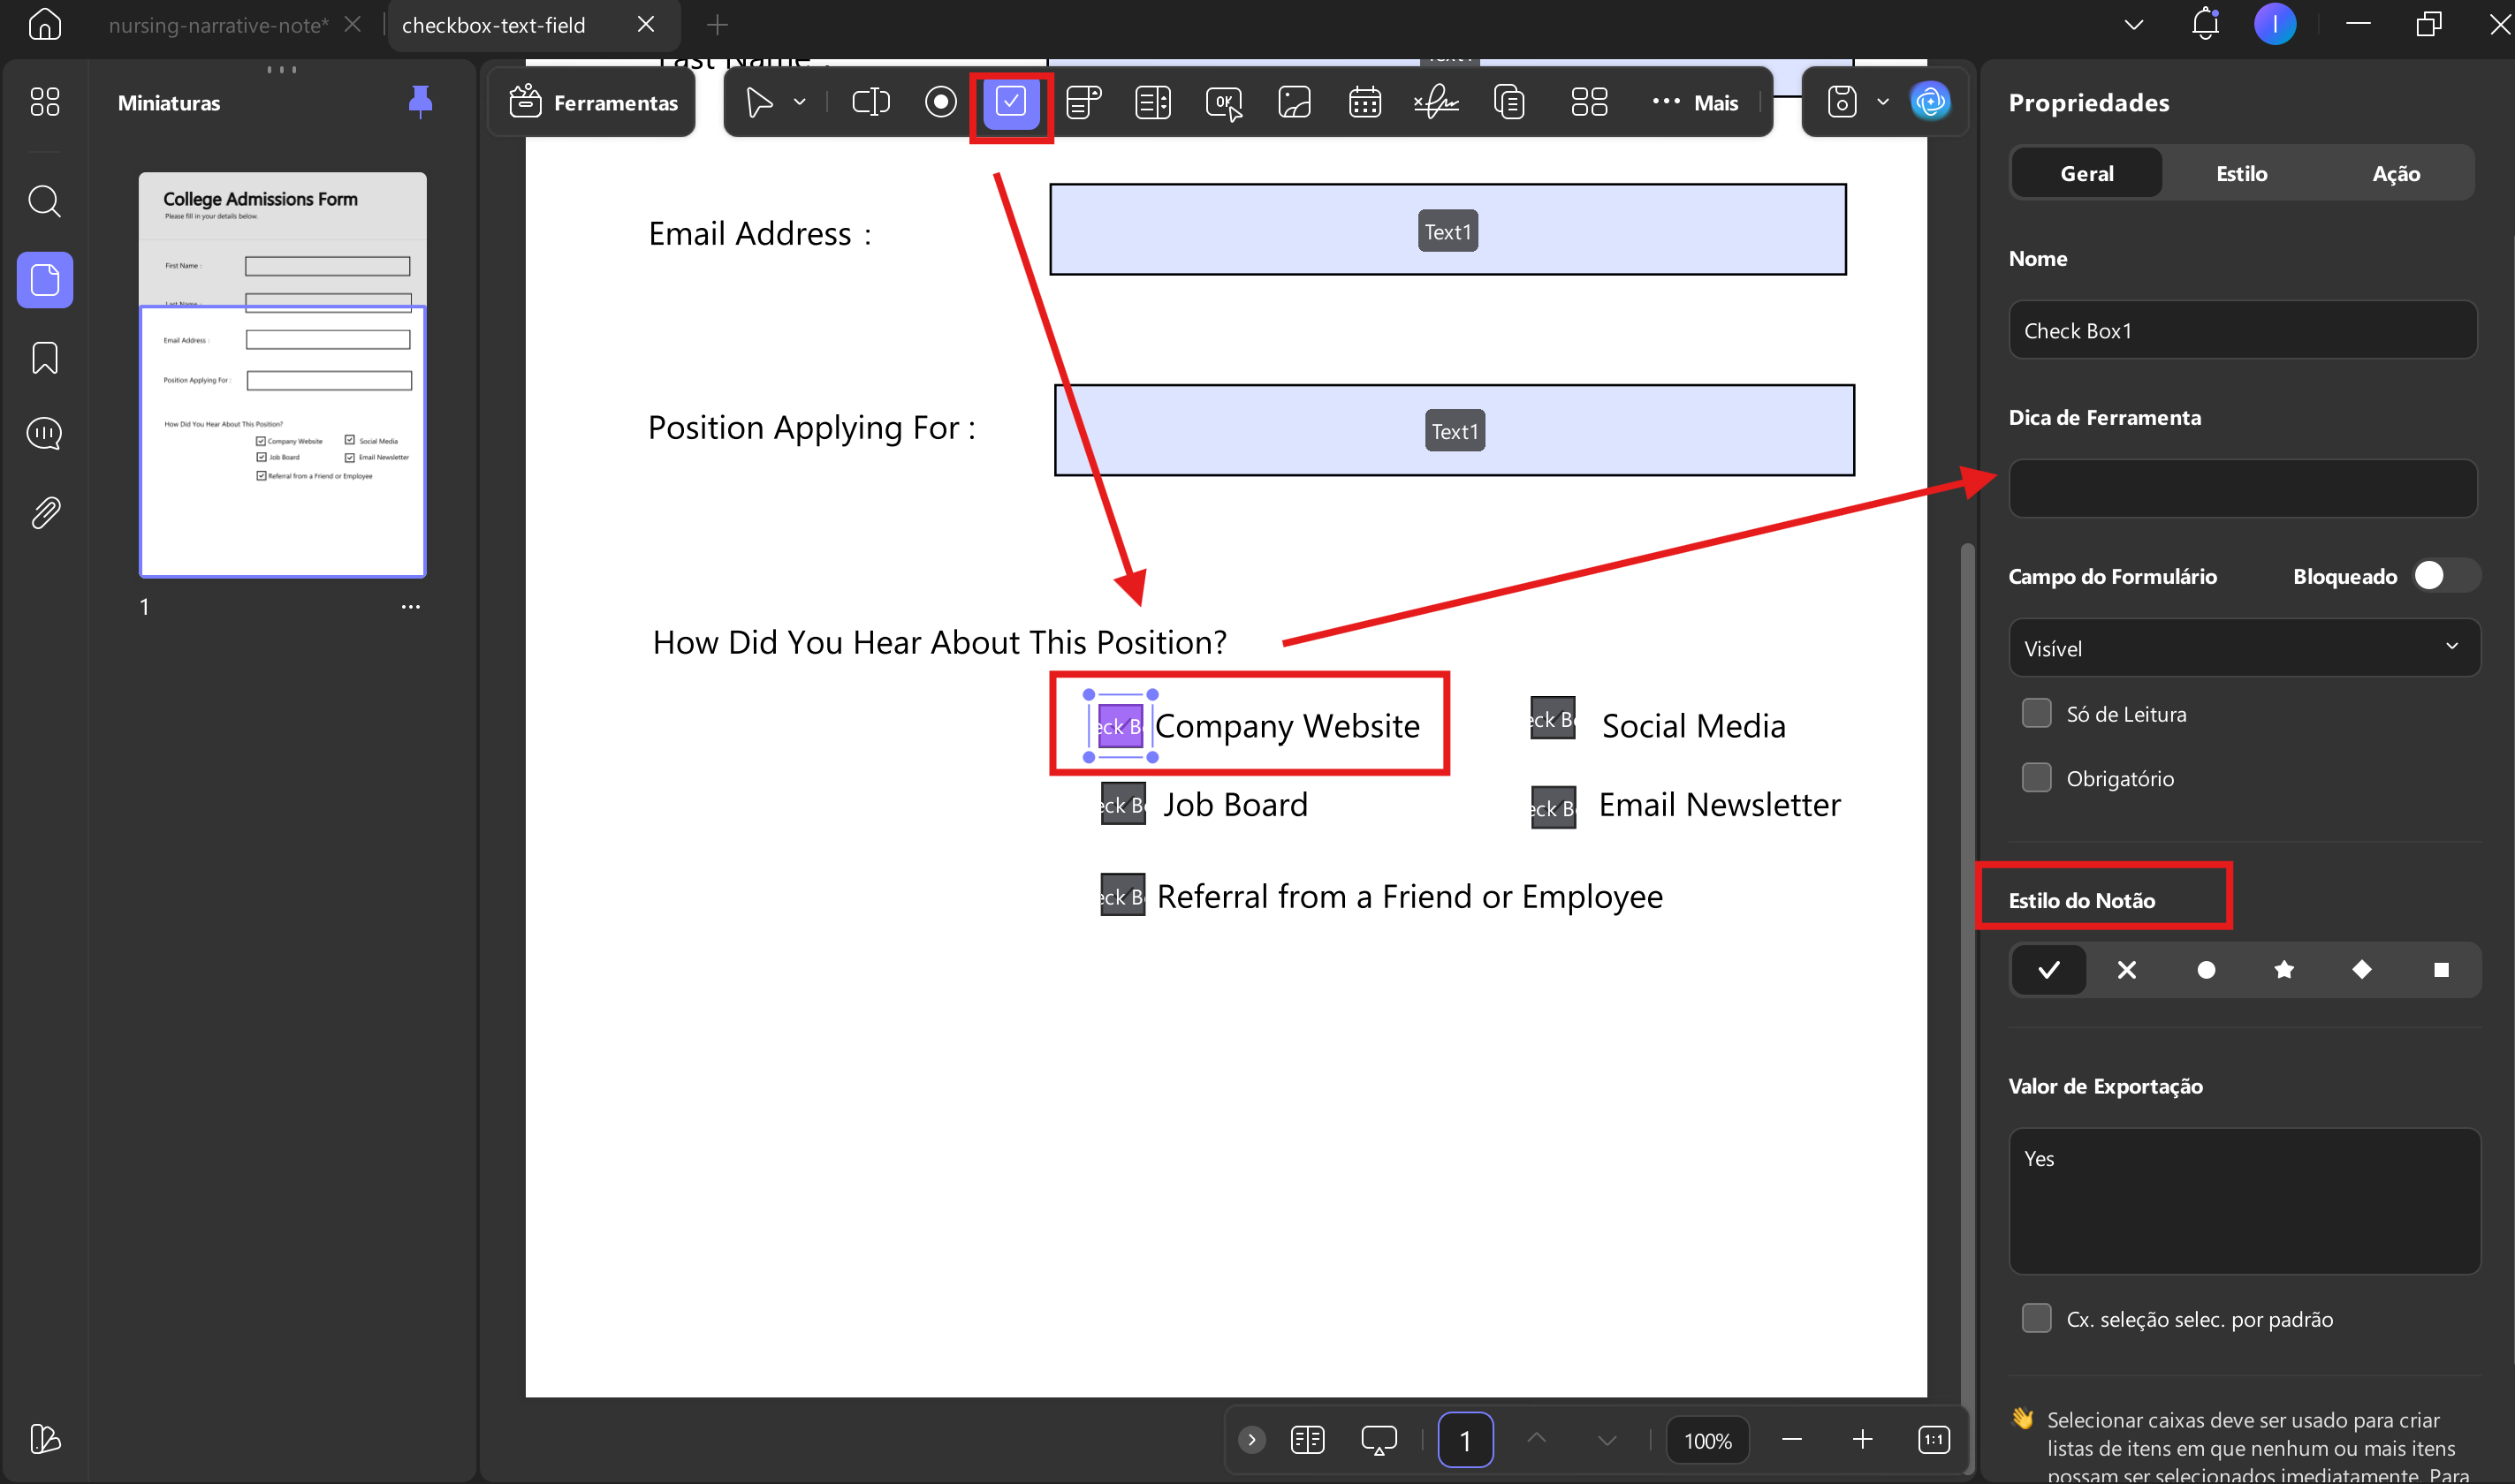The height and width of the screenshot is (1484, 2515).
Task: Click the Dica de Ferramenta input field
Action: pos(2243,489)
